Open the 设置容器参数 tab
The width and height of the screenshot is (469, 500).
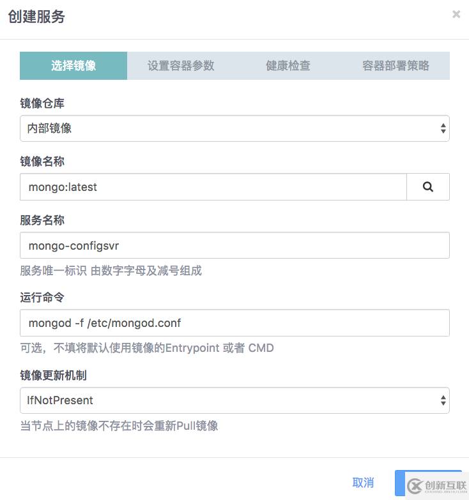(181, 66)
